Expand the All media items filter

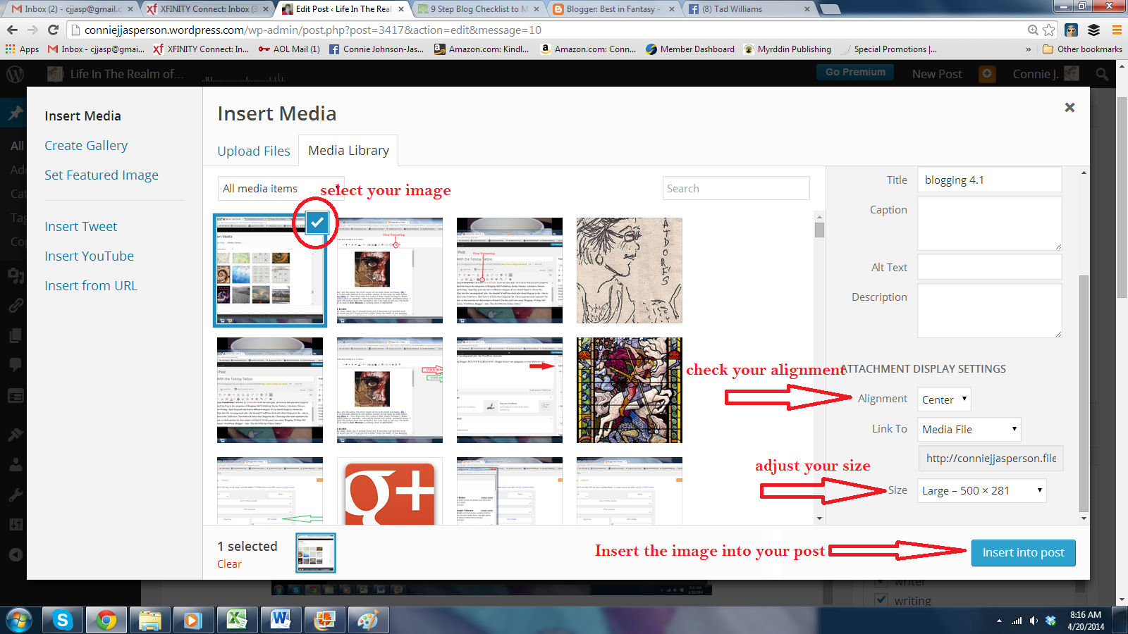click(281, 189)
